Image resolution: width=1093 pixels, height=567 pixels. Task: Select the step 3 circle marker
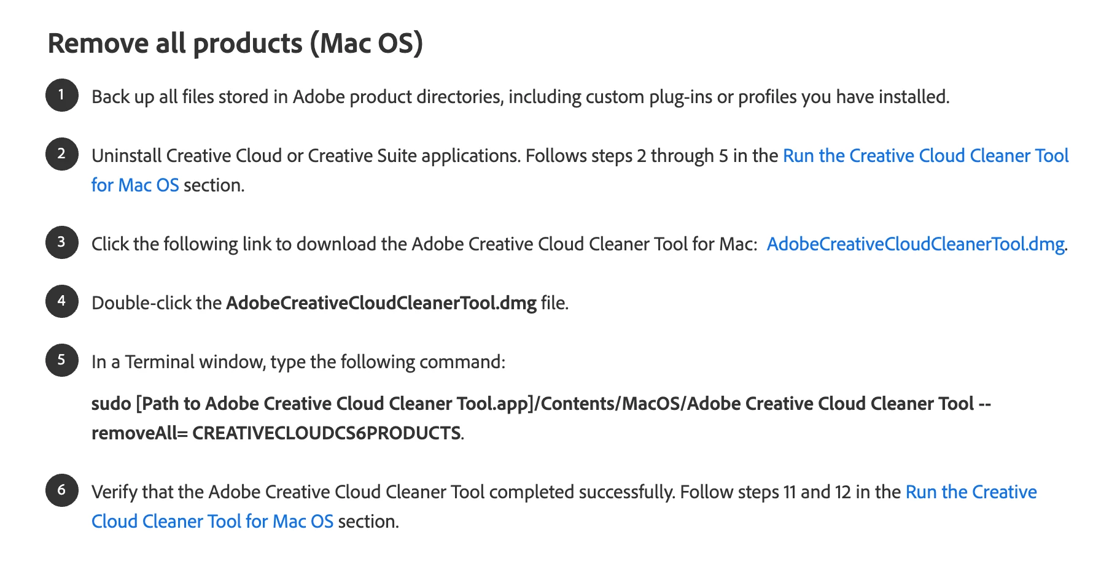tap(61, 242)
